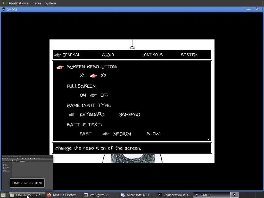Click the FULLSCREEN option label

(x=82, y=86)
